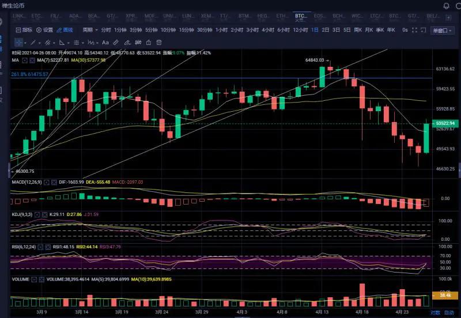461x318 pixels.
Task: Expand channel tool dropdown arrow
Action: (54, 43)
